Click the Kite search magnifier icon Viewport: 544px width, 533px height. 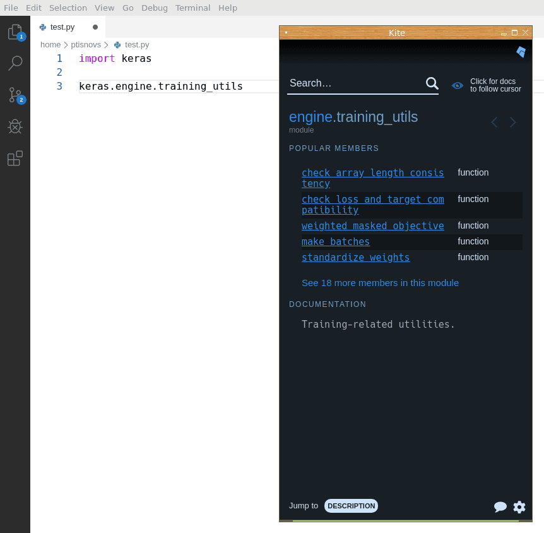[432, 83]
